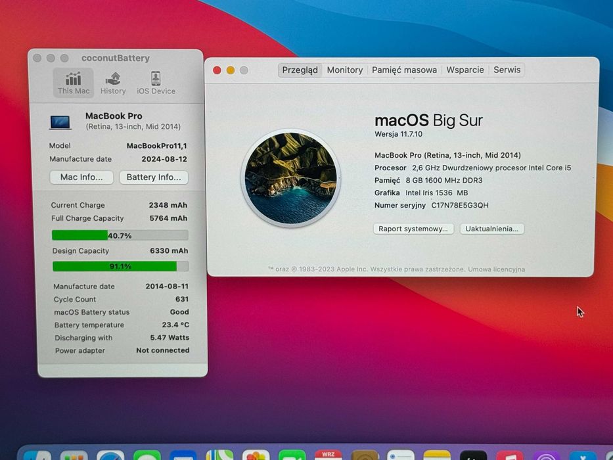Click the MacBookPro11,1 model value
The image size is (613, 460).
click(157, 146)
